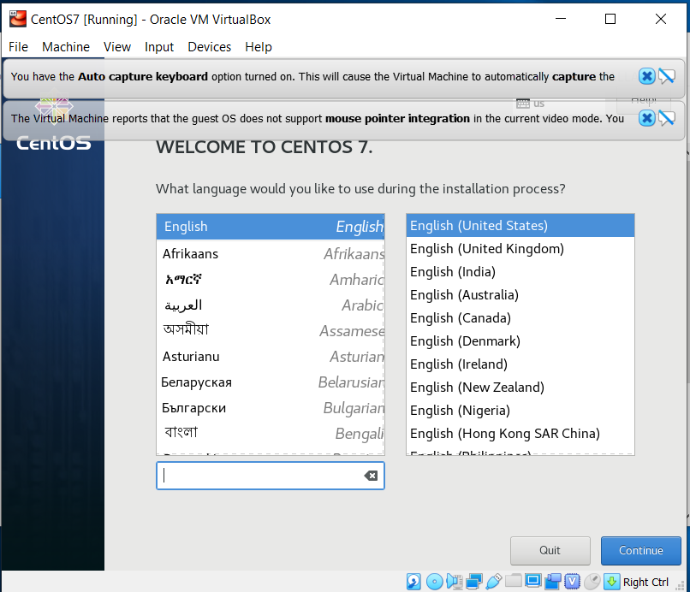Click the VirtualBox icon in title bar
The height and width of the screenshot is (592, 690).
pos(18,19)
